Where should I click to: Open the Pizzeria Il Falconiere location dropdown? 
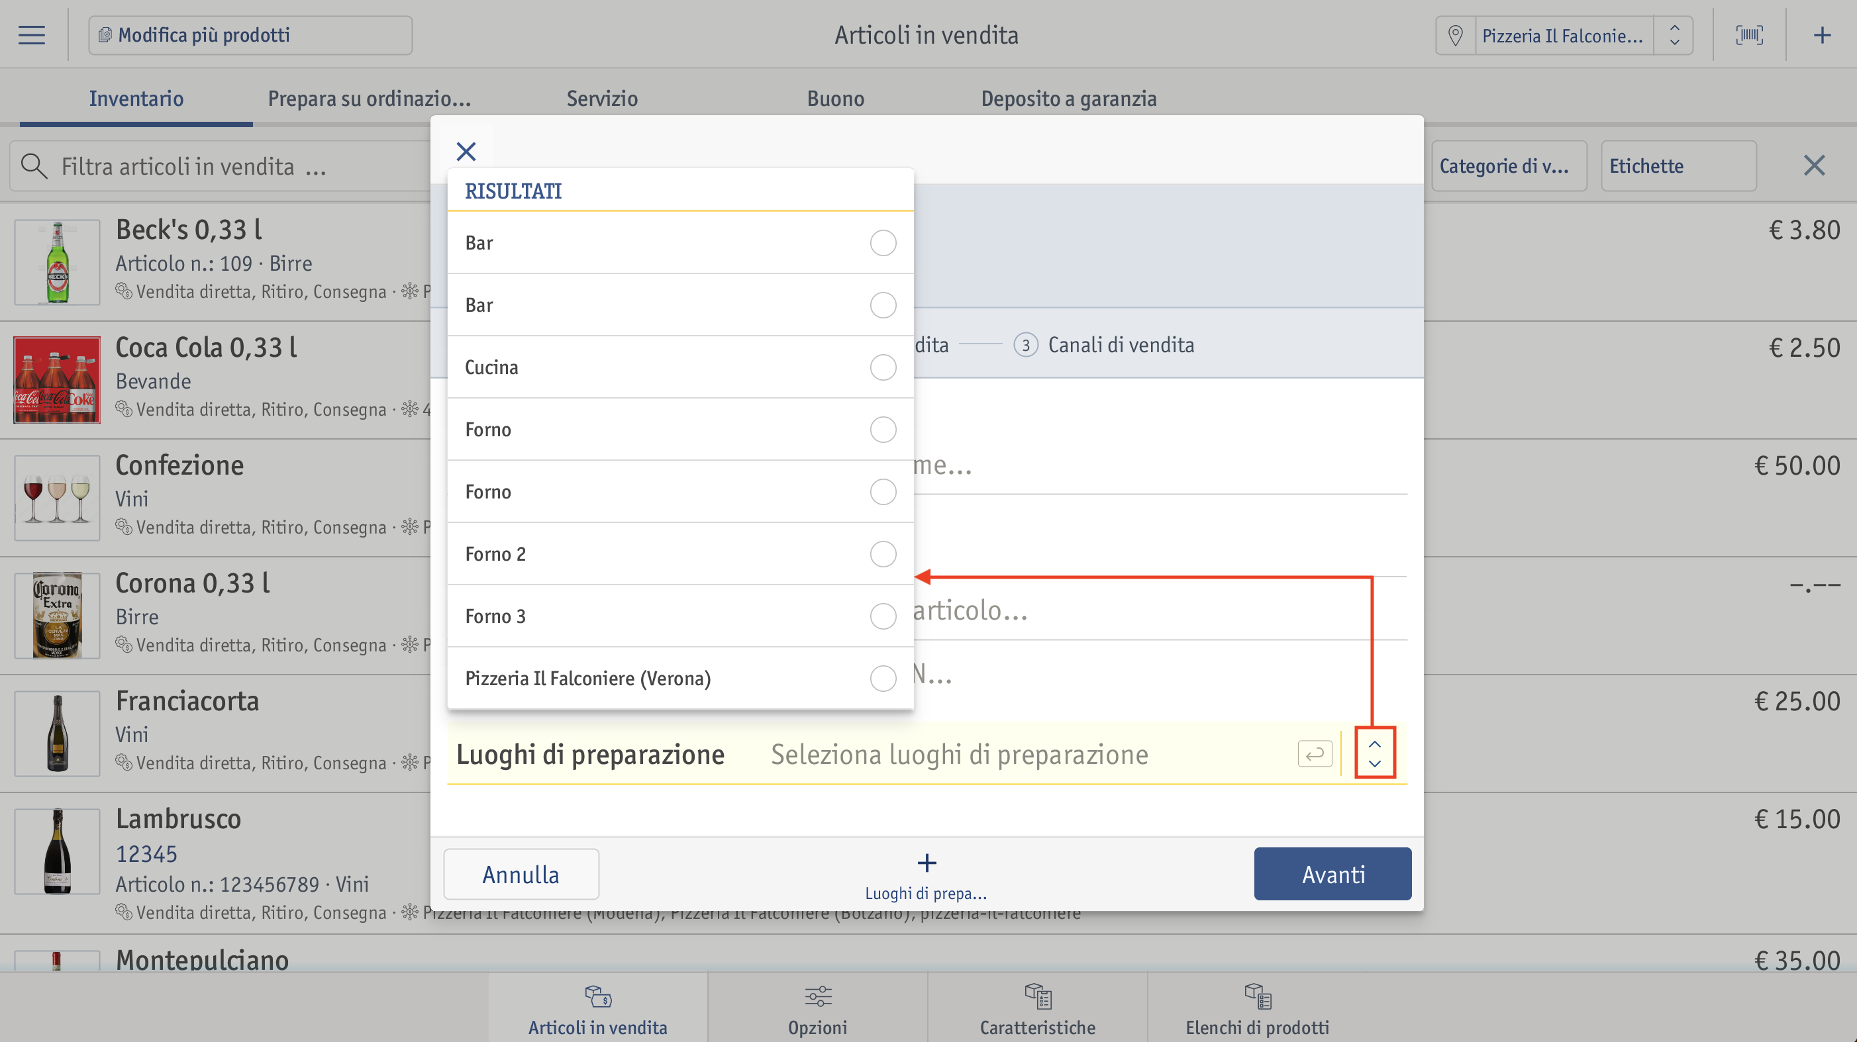(x=1564, y=35)
